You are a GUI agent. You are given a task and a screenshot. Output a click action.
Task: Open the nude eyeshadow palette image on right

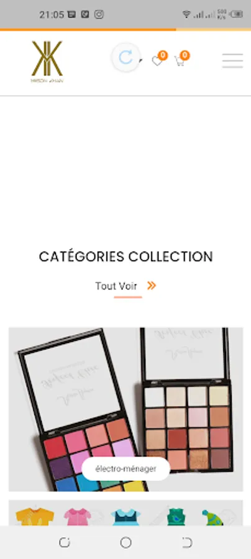tap(187, 399)
